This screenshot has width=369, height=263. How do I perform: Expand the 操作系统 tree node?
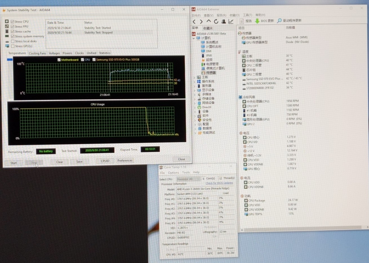tap(194, 81)
